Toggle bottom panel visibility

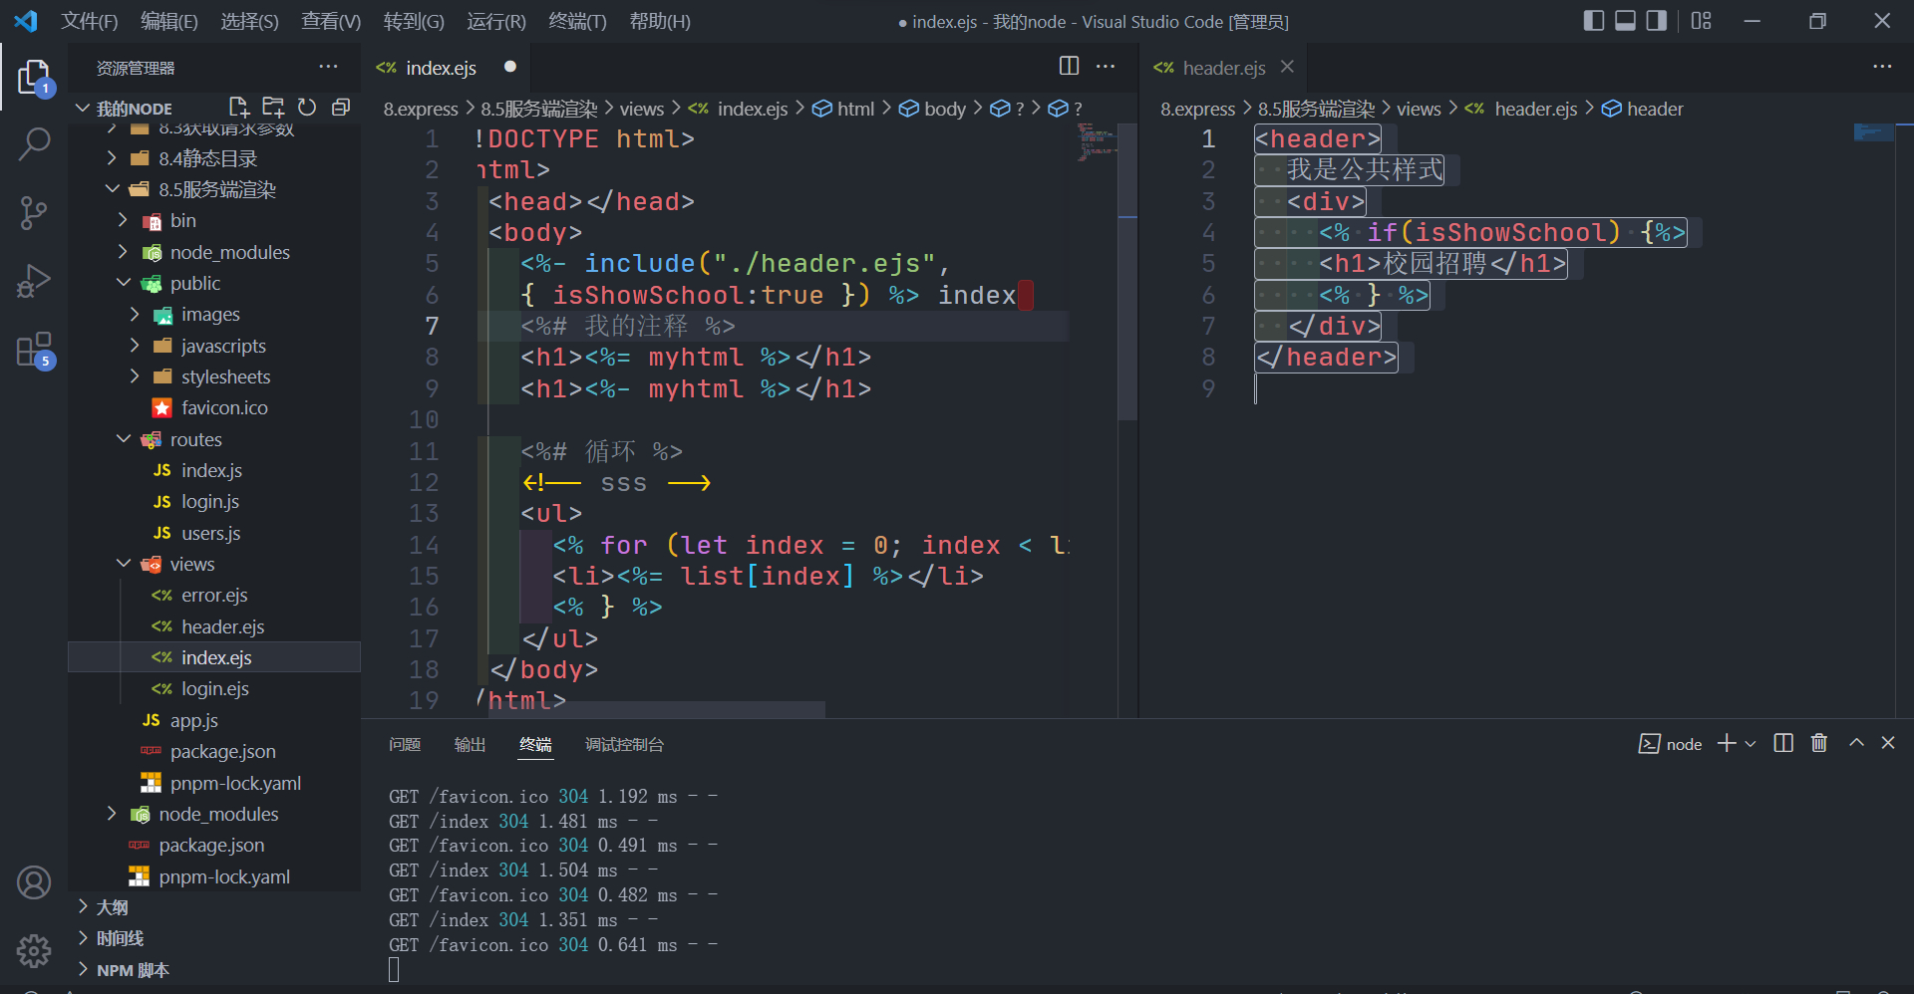click(x=1625, y=21)
